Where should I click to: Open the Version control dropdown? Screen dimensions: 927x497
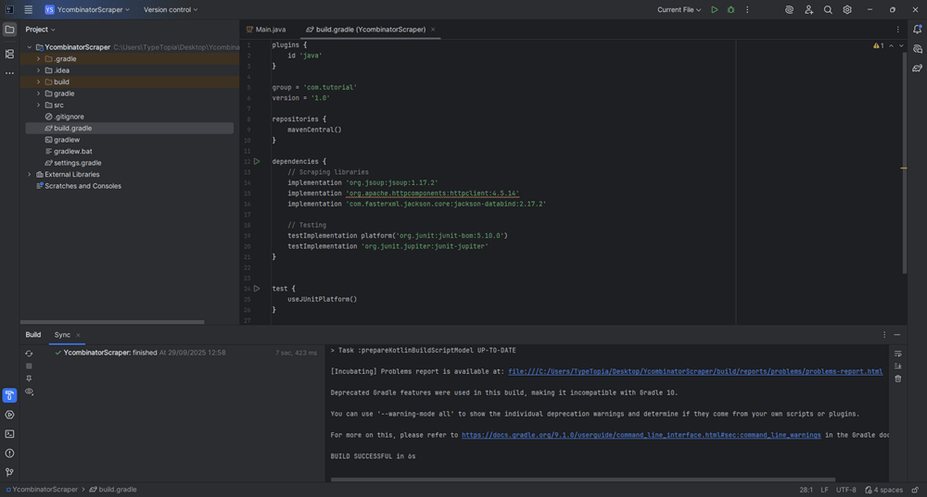171,10
